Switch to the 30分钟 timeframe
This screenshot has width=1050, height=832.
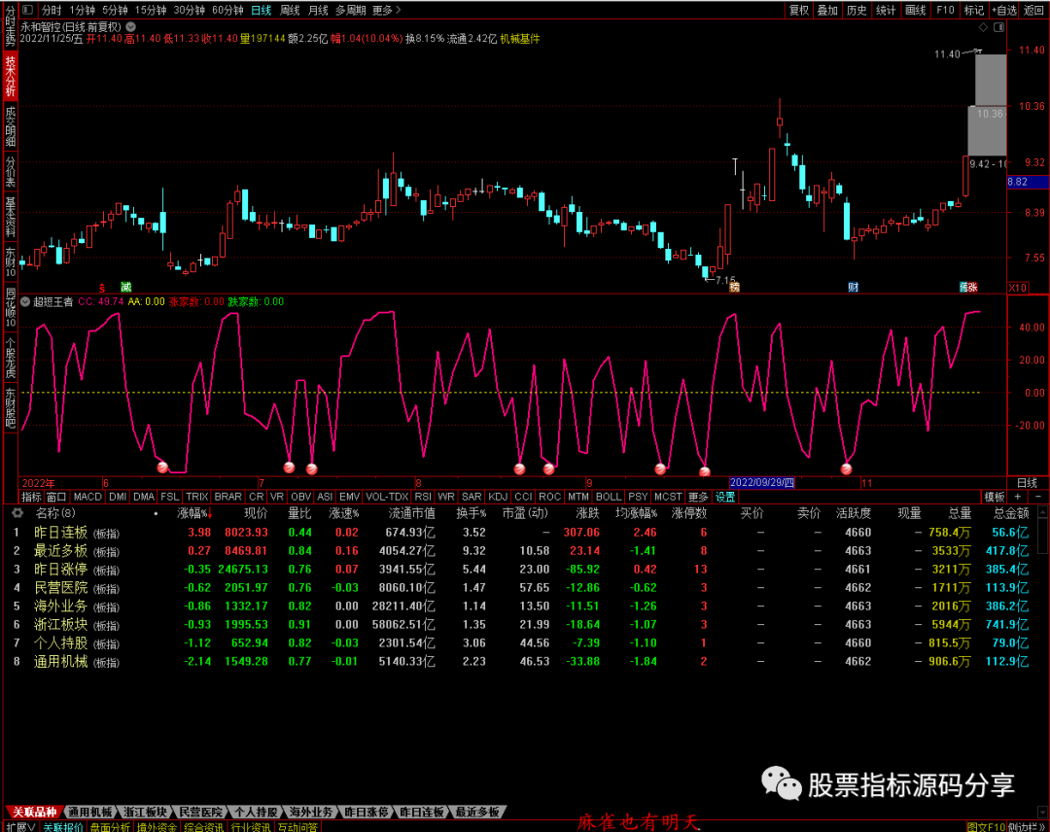[189, 10]
